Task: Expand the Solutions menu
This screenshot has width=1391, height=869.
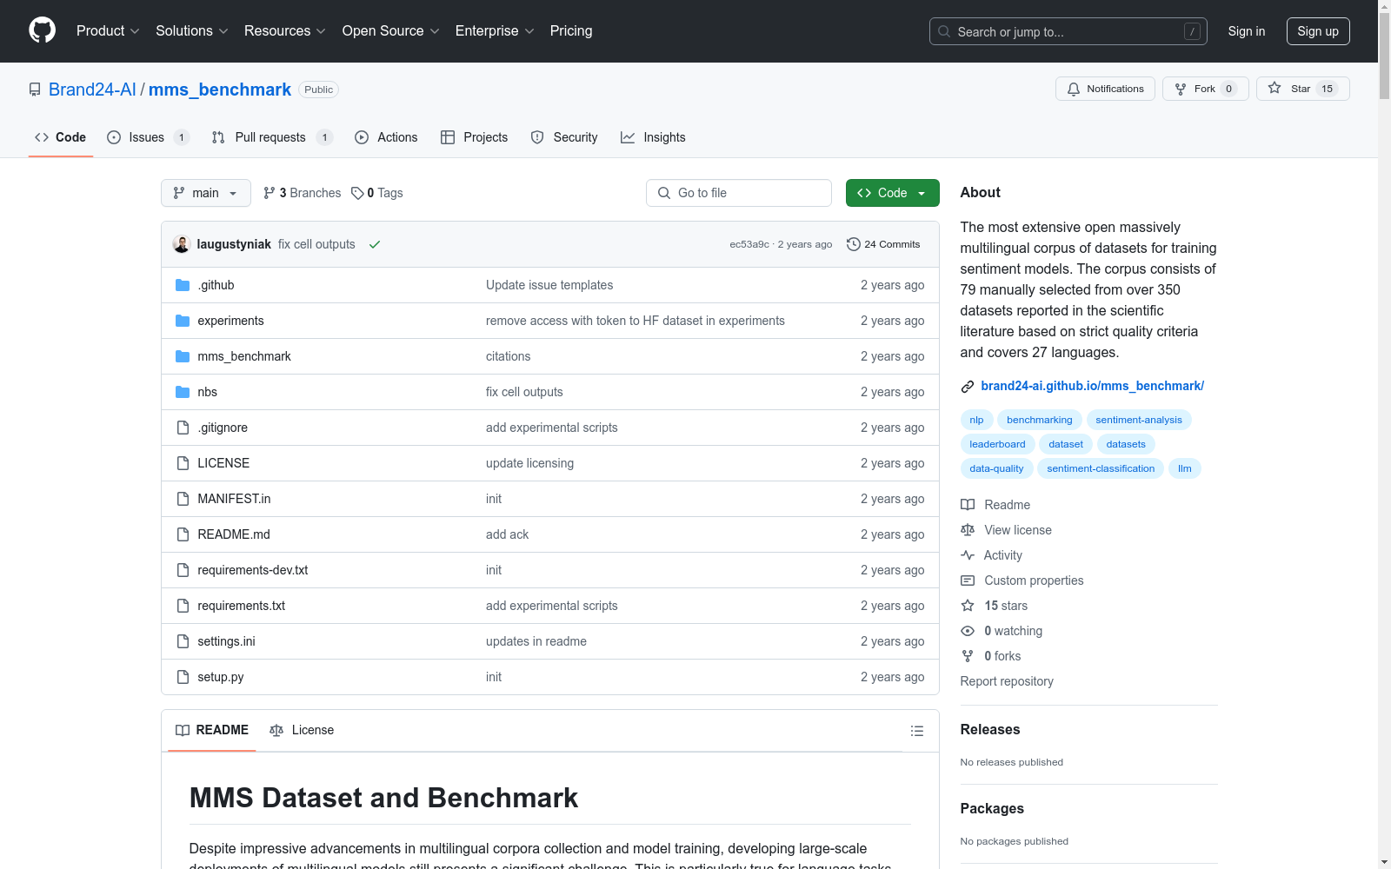Action: pos(192,31)
